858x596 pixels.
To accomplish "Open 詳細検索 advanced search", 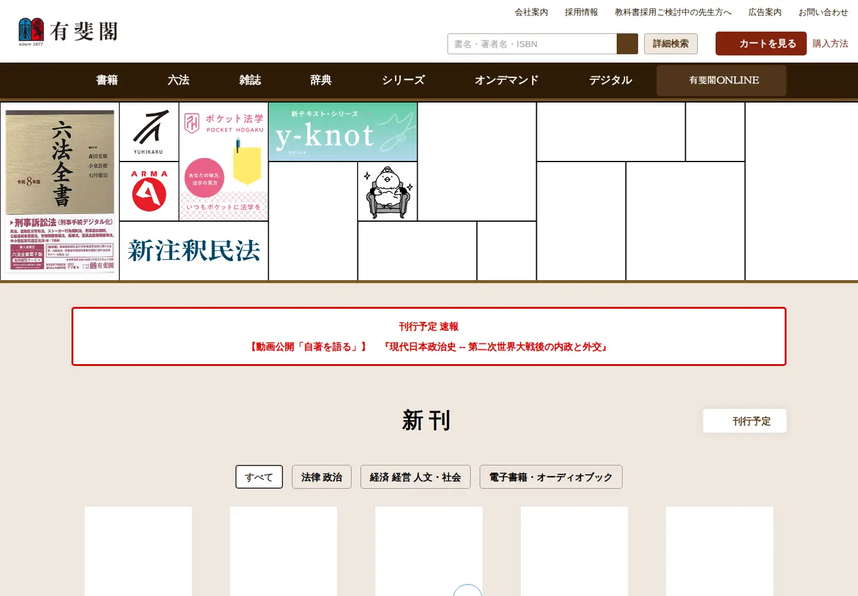I will click(670, 44).
